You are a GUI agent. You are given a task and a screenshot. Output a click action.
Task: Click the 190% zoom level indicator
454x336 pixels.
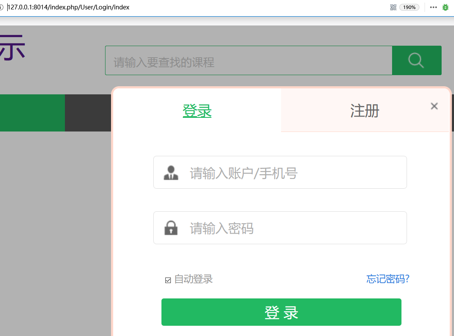coord(409,7)
